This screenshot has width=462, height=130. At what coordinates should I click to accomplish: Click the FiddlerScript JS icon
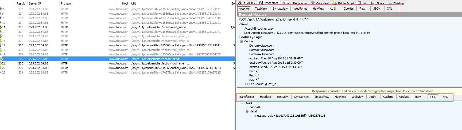[x=335, y=3]
